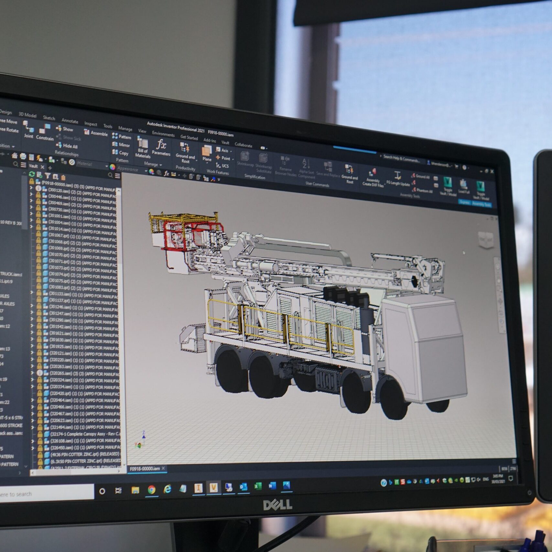Expand the 320265.iam tree node
The height and width of the screenshot is (552, 552).
pos(32,373)
